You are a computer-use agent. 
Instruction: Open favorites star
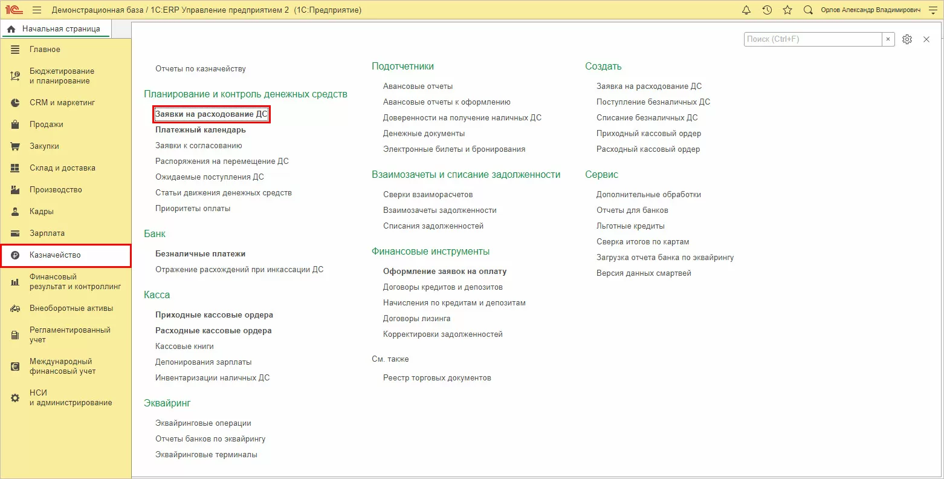pos(787,10)
